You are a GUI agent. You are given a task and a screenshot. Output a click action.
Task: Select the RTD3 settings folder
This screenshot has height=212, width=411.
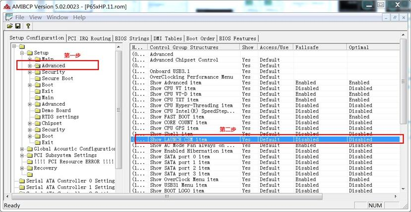(x=60, y=117)
